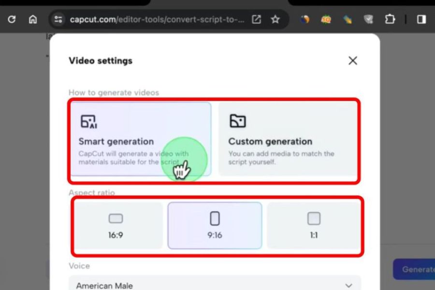Click the shield extension icon in toolbar
Viewport: 435px width, 290px height.
point(368,19)
